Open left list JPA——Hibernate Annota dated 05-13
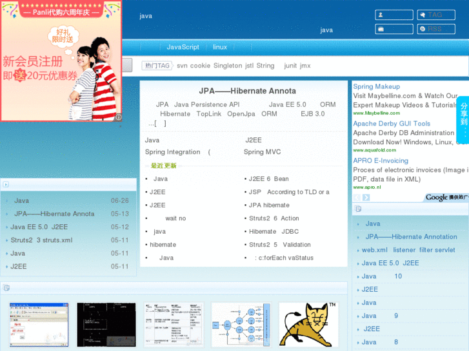Image resolution: width=469 pixels, height=351 pixels. [x=54, y=214]
